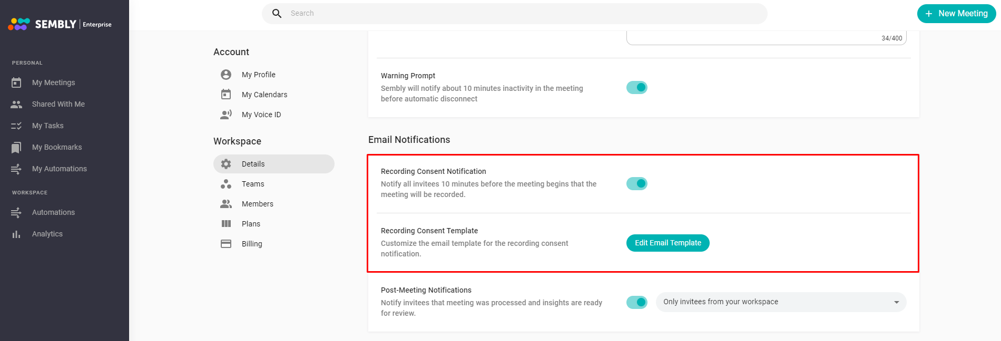Click the search magnifier icon

coord(277,13)
